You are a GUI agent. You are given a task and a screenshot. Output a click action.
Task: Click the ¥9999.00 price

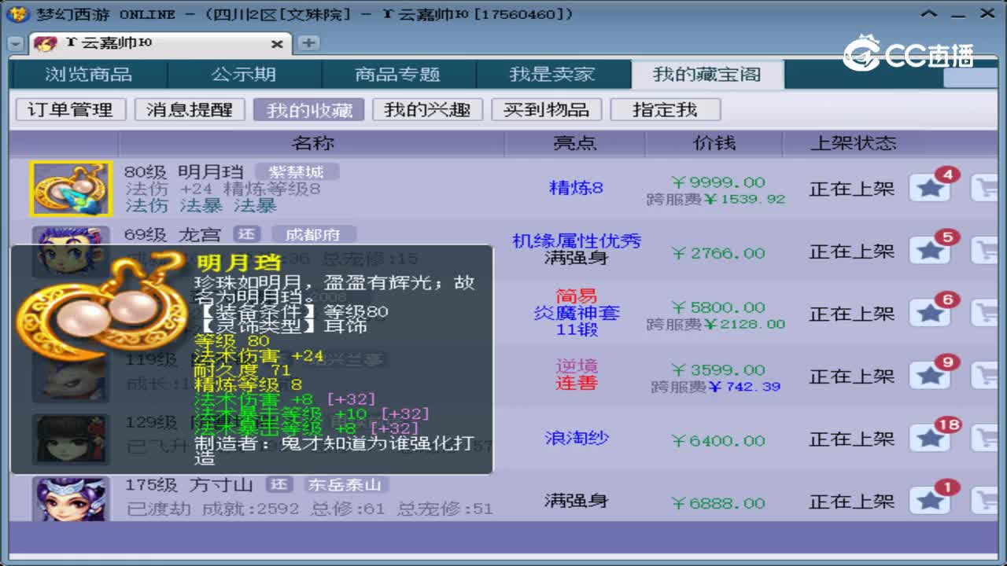(717, 182)
